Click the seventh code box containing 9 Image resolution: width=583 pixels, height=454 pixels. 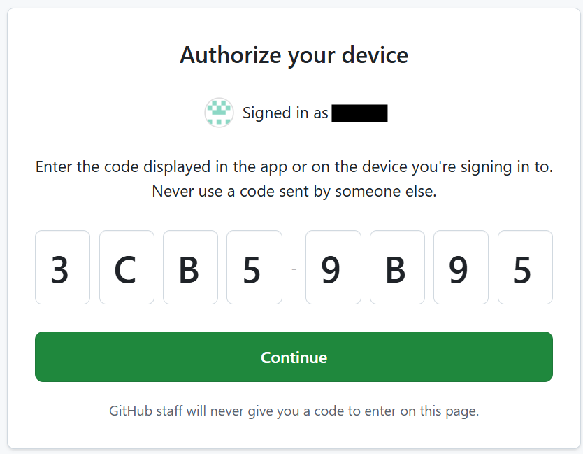pos(461,267)
